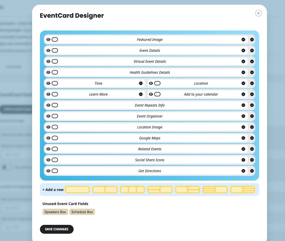
Task: Remove the Google Maps field minus icon
Action: click(x=244, y=138)
